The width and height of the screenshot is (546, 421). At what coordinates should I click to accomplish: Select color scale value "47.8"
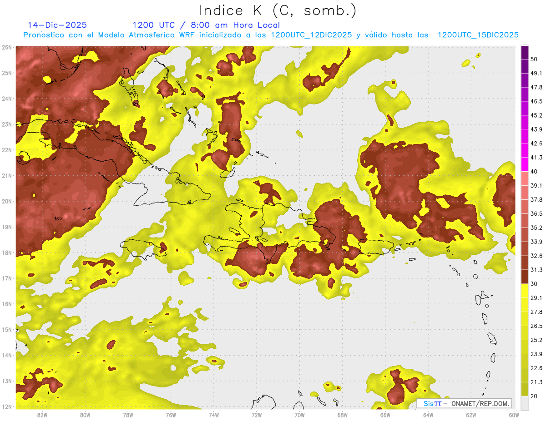[x=536, y=87]
